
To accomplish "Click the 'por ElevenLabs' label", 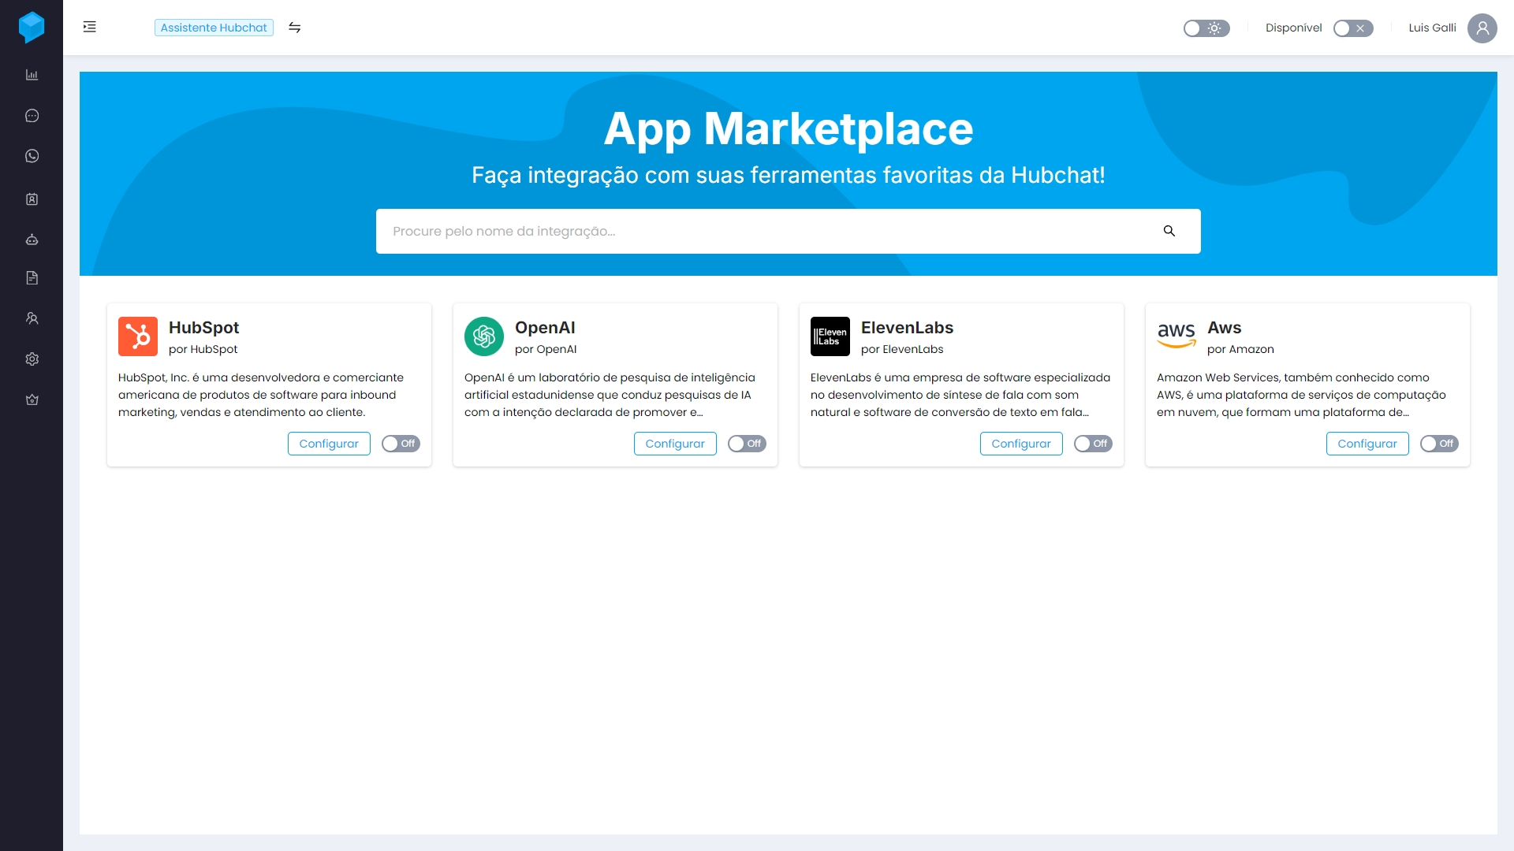I will pos(902,349).
